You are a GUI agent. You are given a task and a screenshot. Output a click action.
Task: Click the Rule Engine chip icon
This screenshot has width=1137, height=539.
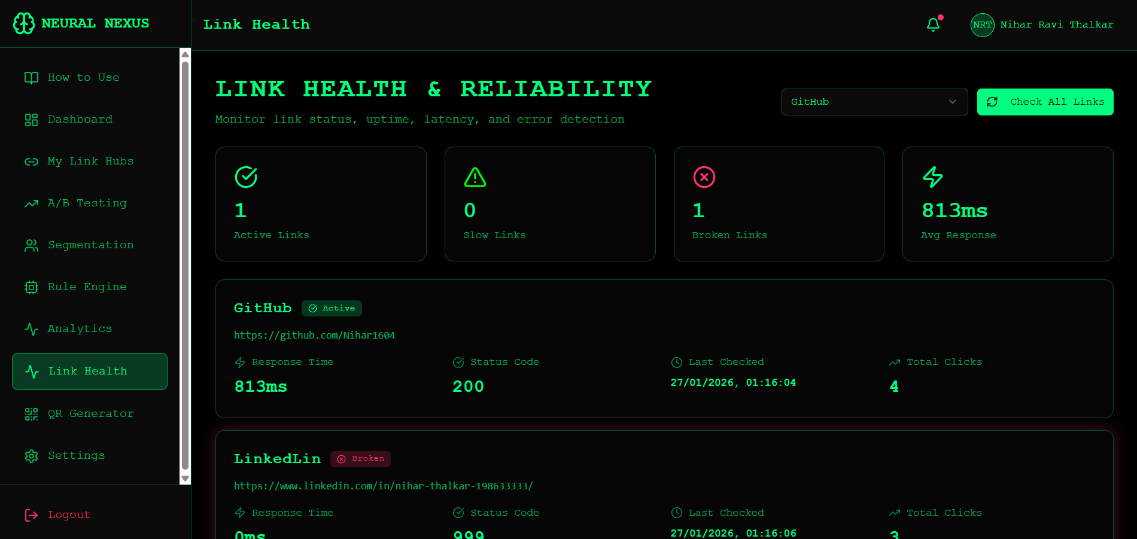[31, 287]
